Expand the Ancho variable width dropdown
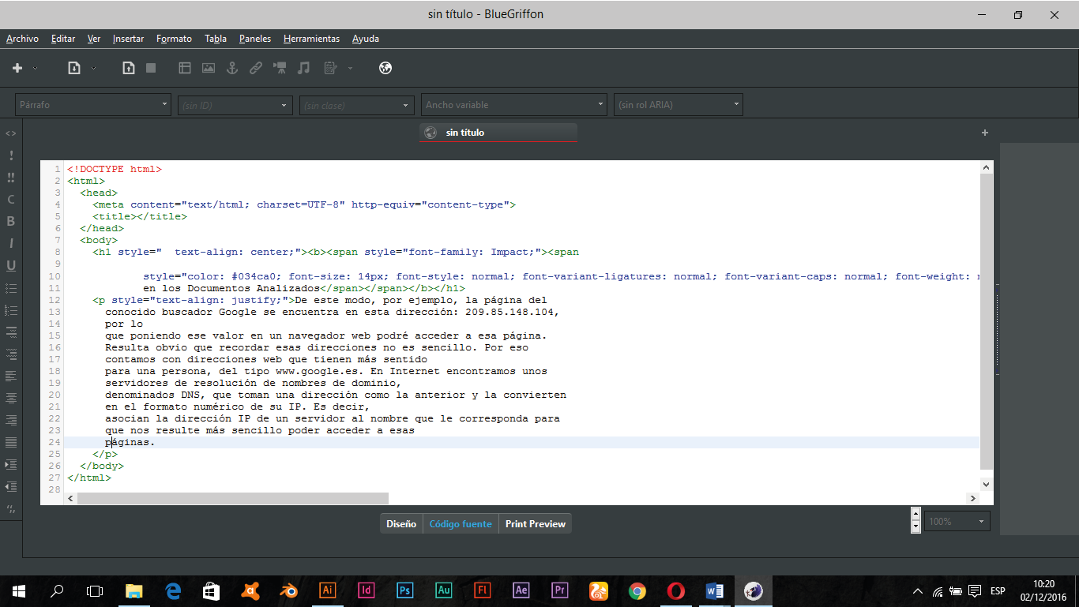This screenshot has width=1079, height=607. pos(513,105)
